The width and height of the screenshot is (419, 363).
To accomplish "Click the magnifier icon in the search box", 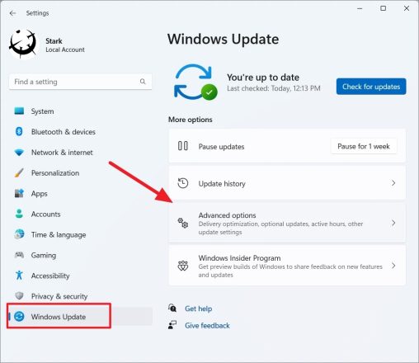I will 143,82.
